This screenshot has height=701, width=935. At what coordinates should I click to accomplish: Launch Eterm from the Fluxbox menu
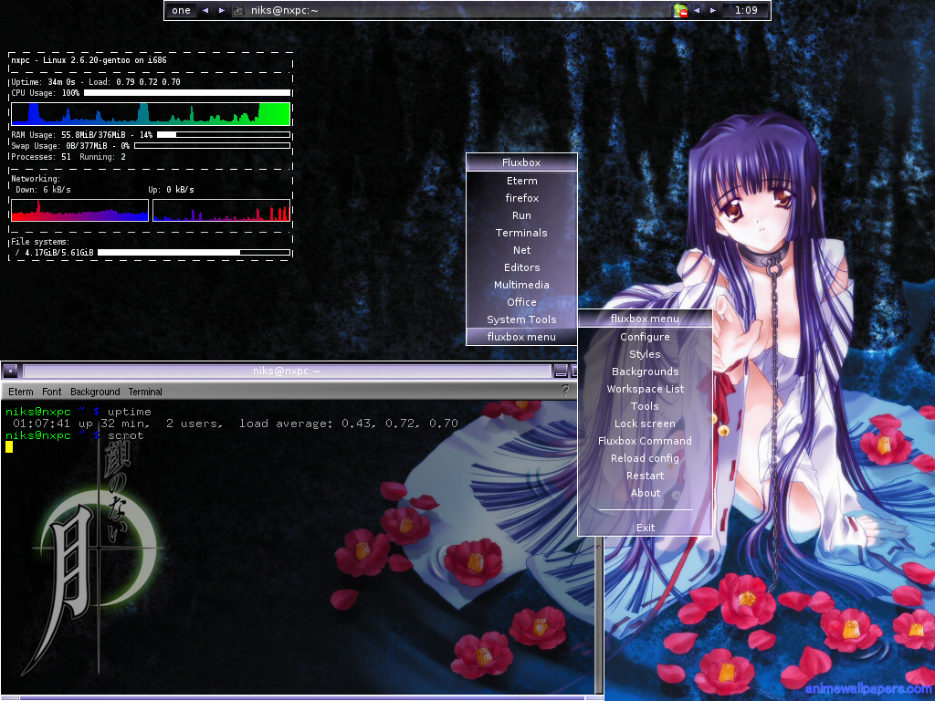tap(521, 181)
